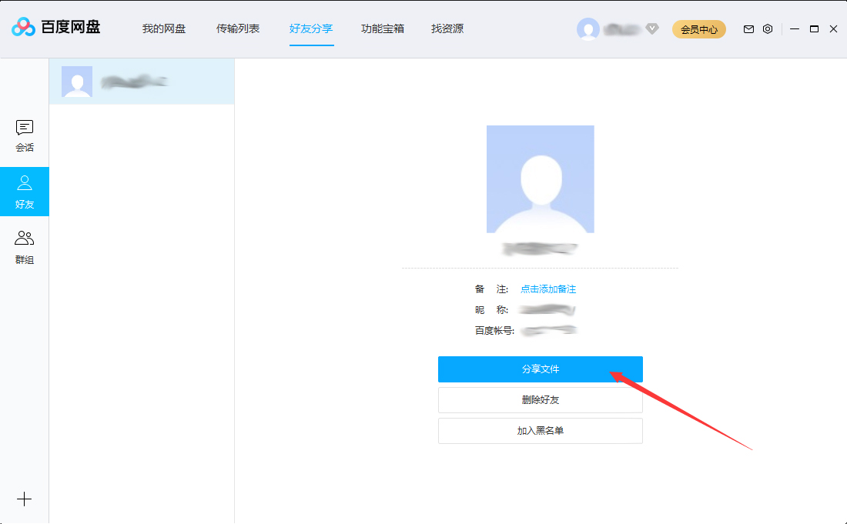Switch to the 我的网盘 tab
The height and width of the screenshot is (524, 847).
[163, 28]
